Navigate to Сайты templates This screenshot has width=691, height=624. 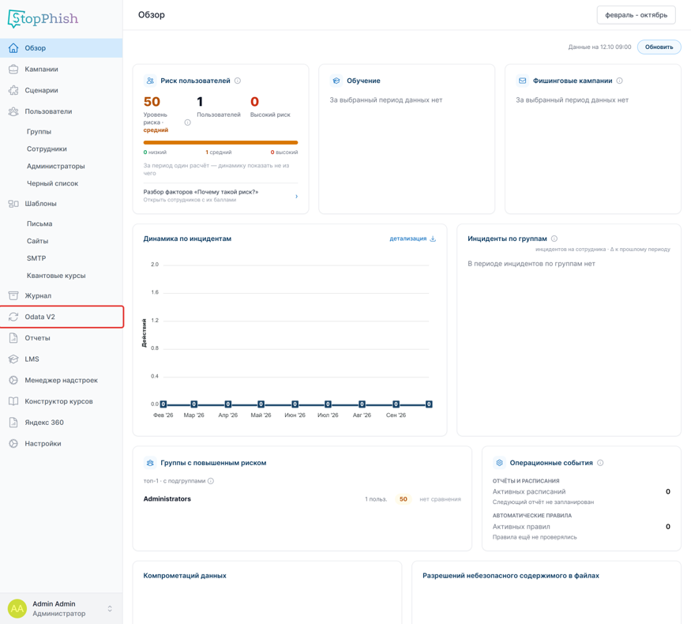pos(37,241)
